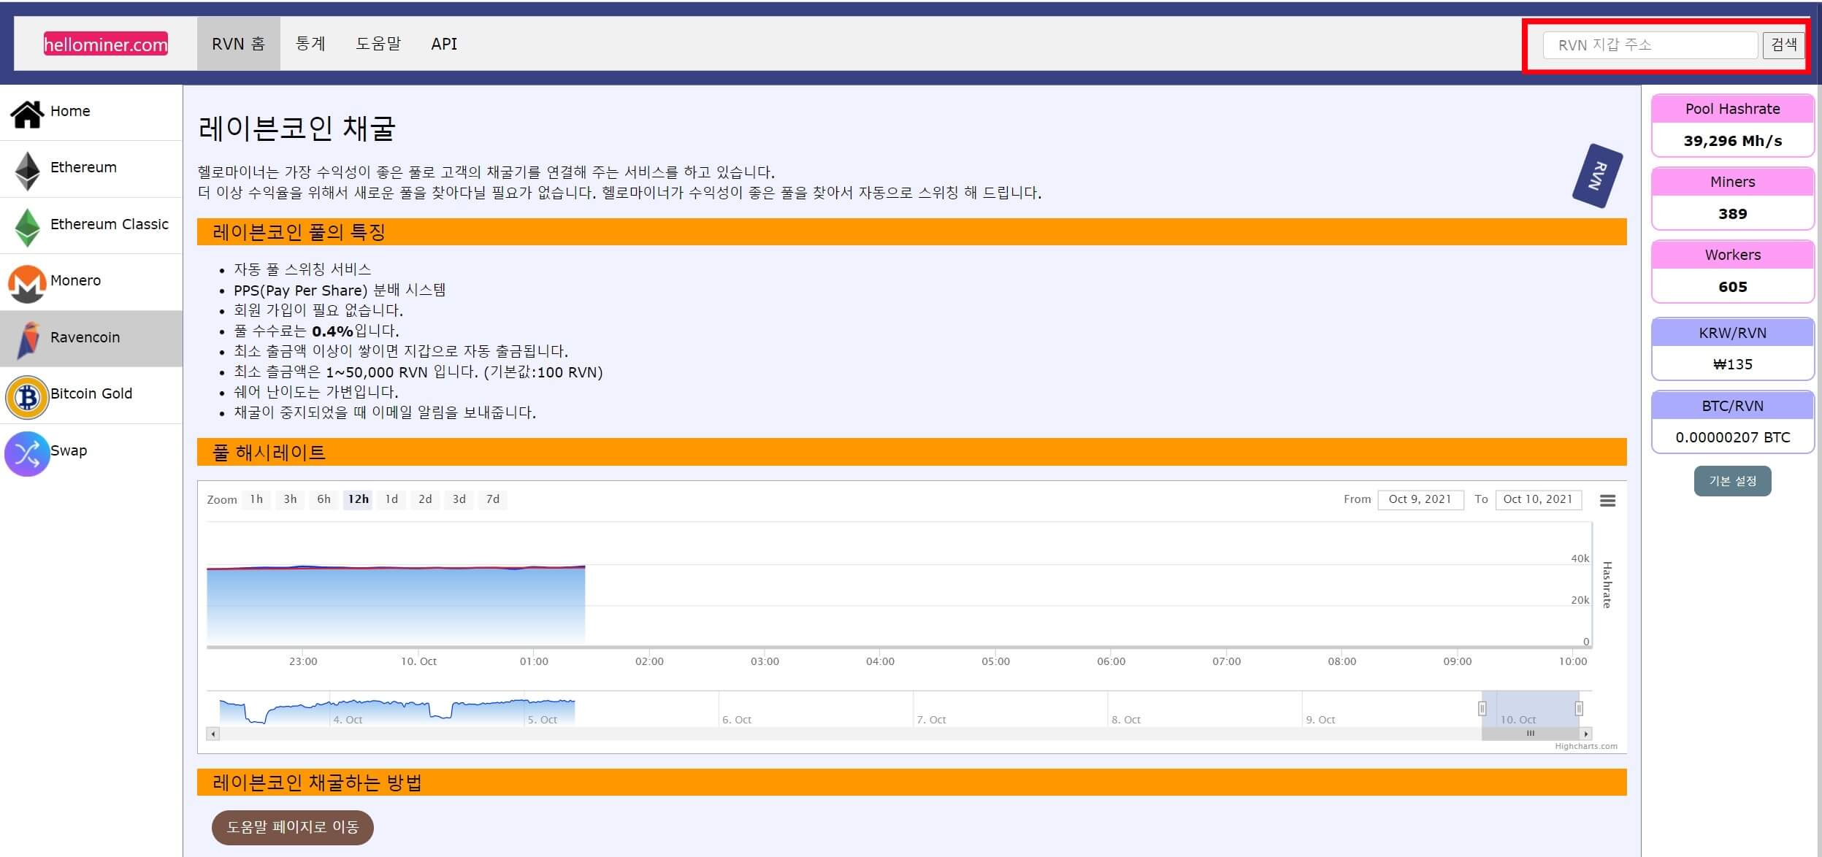Screen dimensions: 1822x857
Task: Click the 0.4% pool fee text
Action: (332, 331)
